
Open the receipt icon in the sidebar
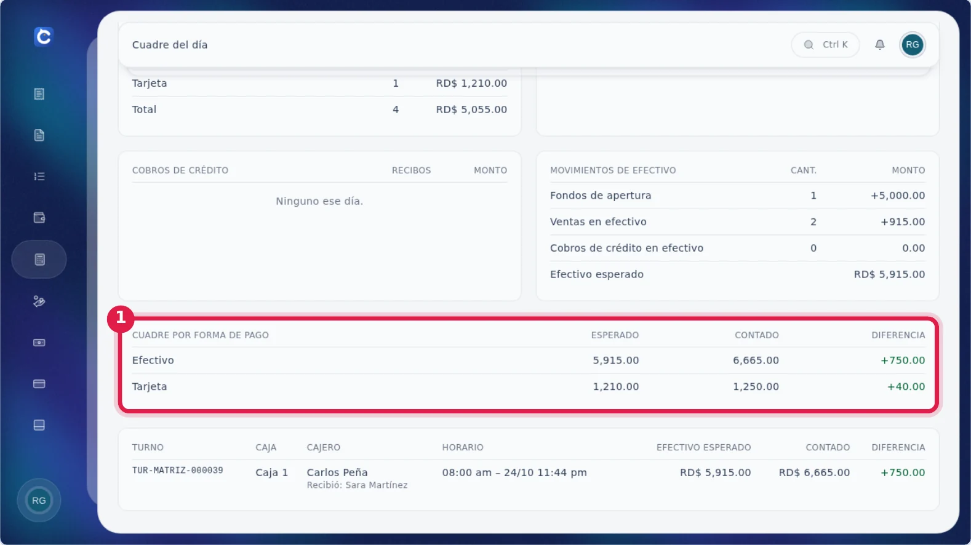pos(39,94)
